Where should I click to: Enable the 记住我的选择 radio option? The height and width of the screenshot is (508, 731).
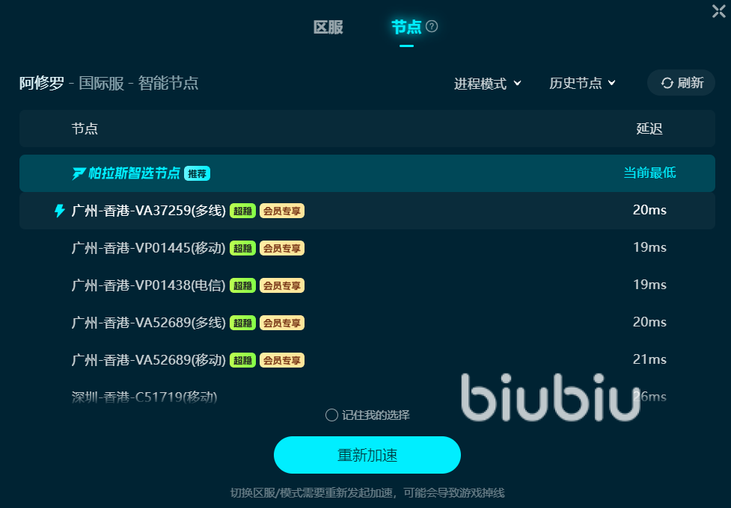[331, 415]
